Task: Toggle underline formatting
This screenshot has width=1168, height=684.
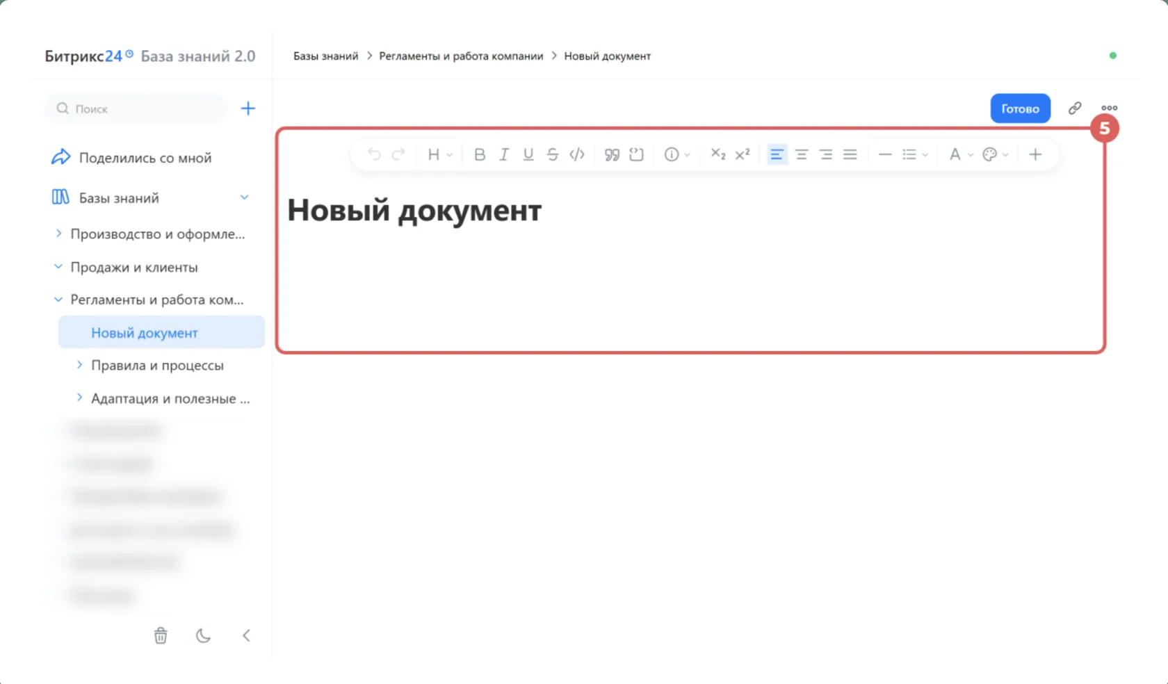Action: click(x=528, y=154)
